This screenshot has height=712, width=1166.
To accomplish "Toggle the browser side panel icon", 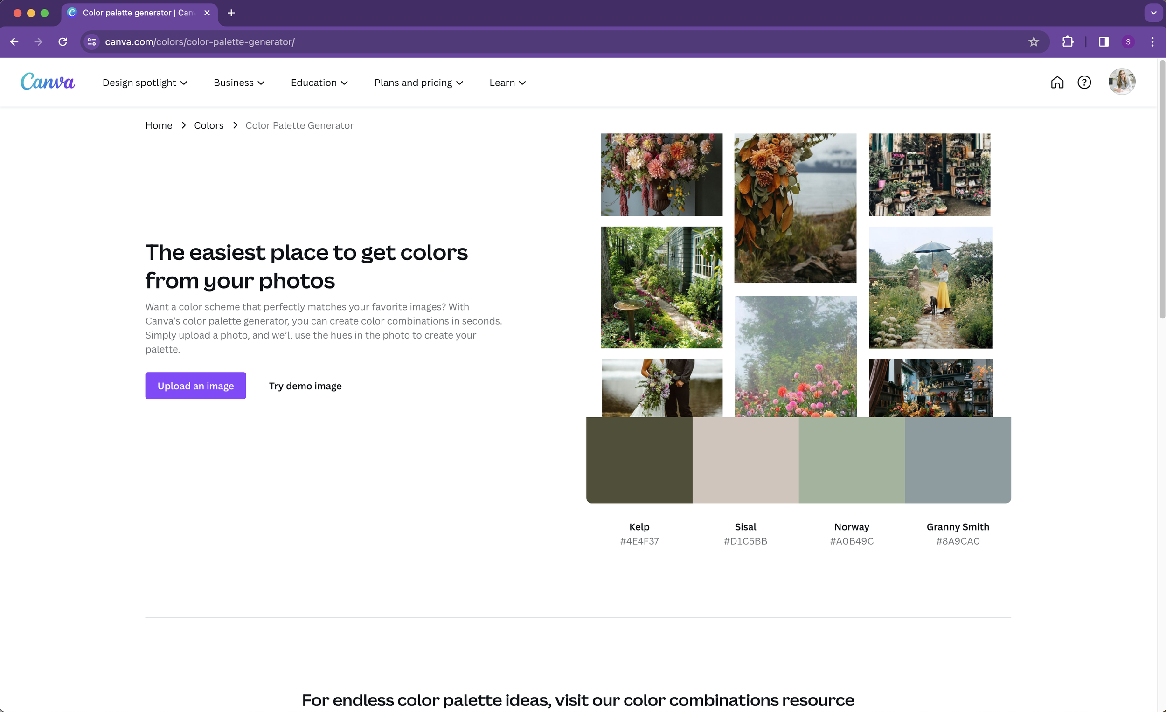I will tap(1103, 41).
